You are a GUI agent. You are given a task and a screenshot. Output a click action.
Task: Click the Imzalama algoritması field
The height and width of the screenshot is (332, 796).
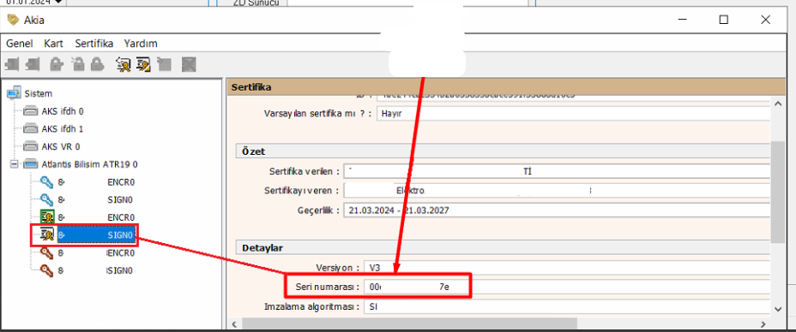coord(568,306)
